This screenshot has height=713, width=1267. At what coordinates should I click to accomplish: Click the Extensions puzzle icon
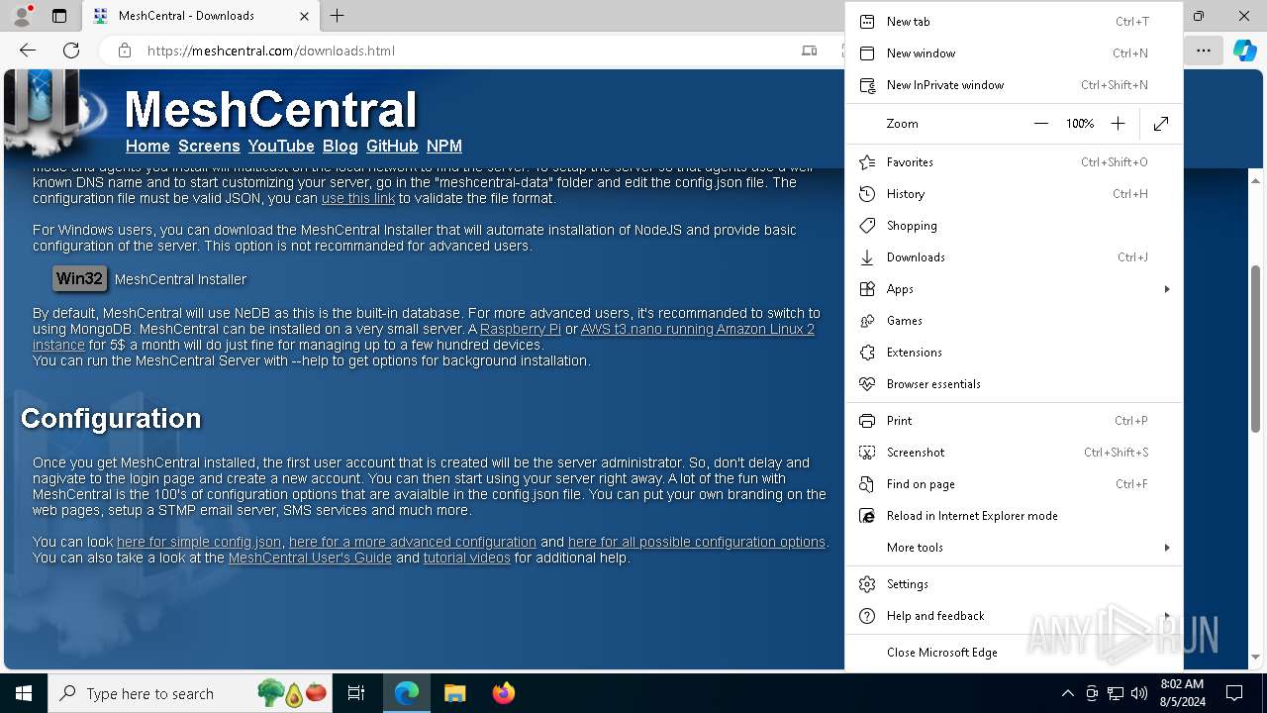pyautogui.click(x=867, y=352)
